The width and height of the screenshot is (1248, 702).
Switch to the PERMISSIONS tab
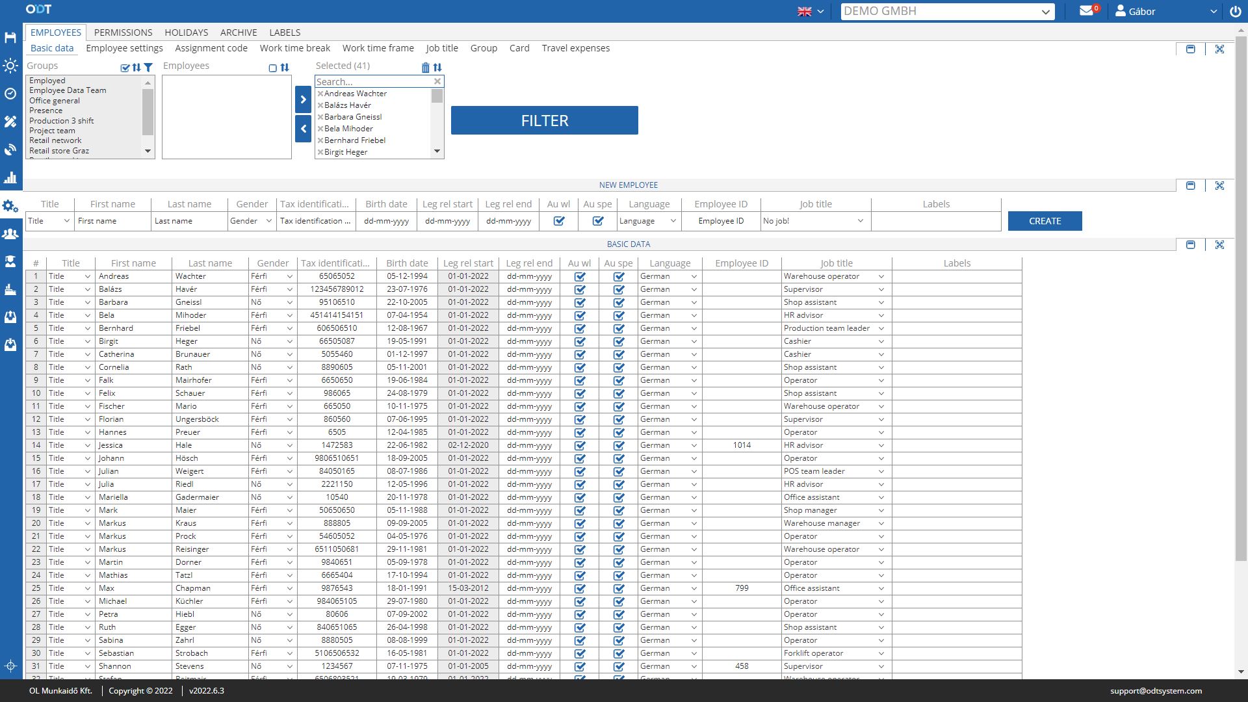pos(123,32)
